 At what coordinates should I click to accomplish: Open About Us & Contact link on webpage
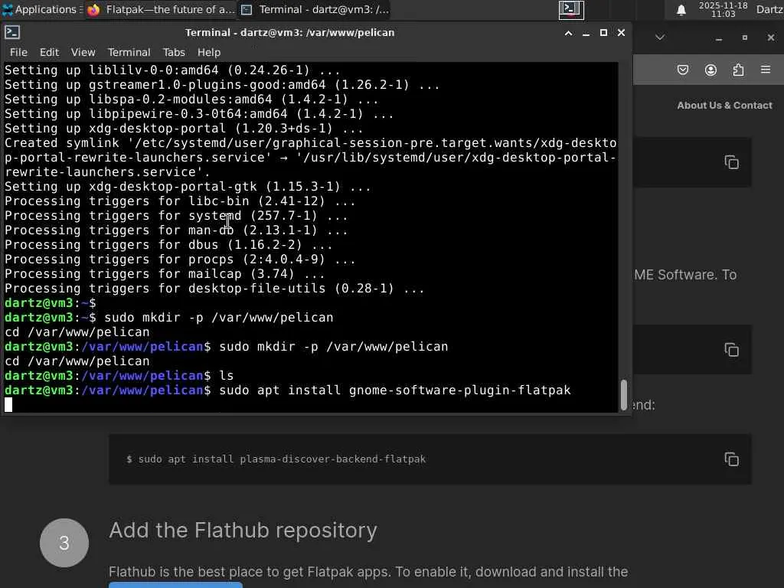724,106
